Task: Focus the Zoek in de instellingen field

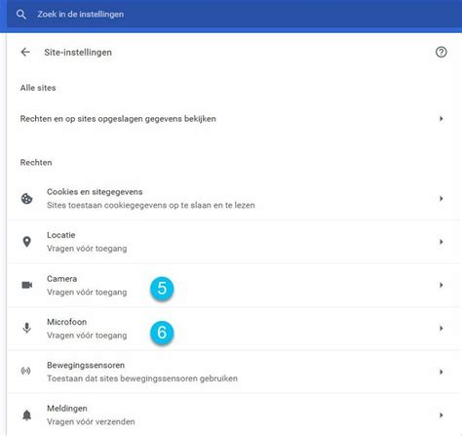Action: pos(234,15)
